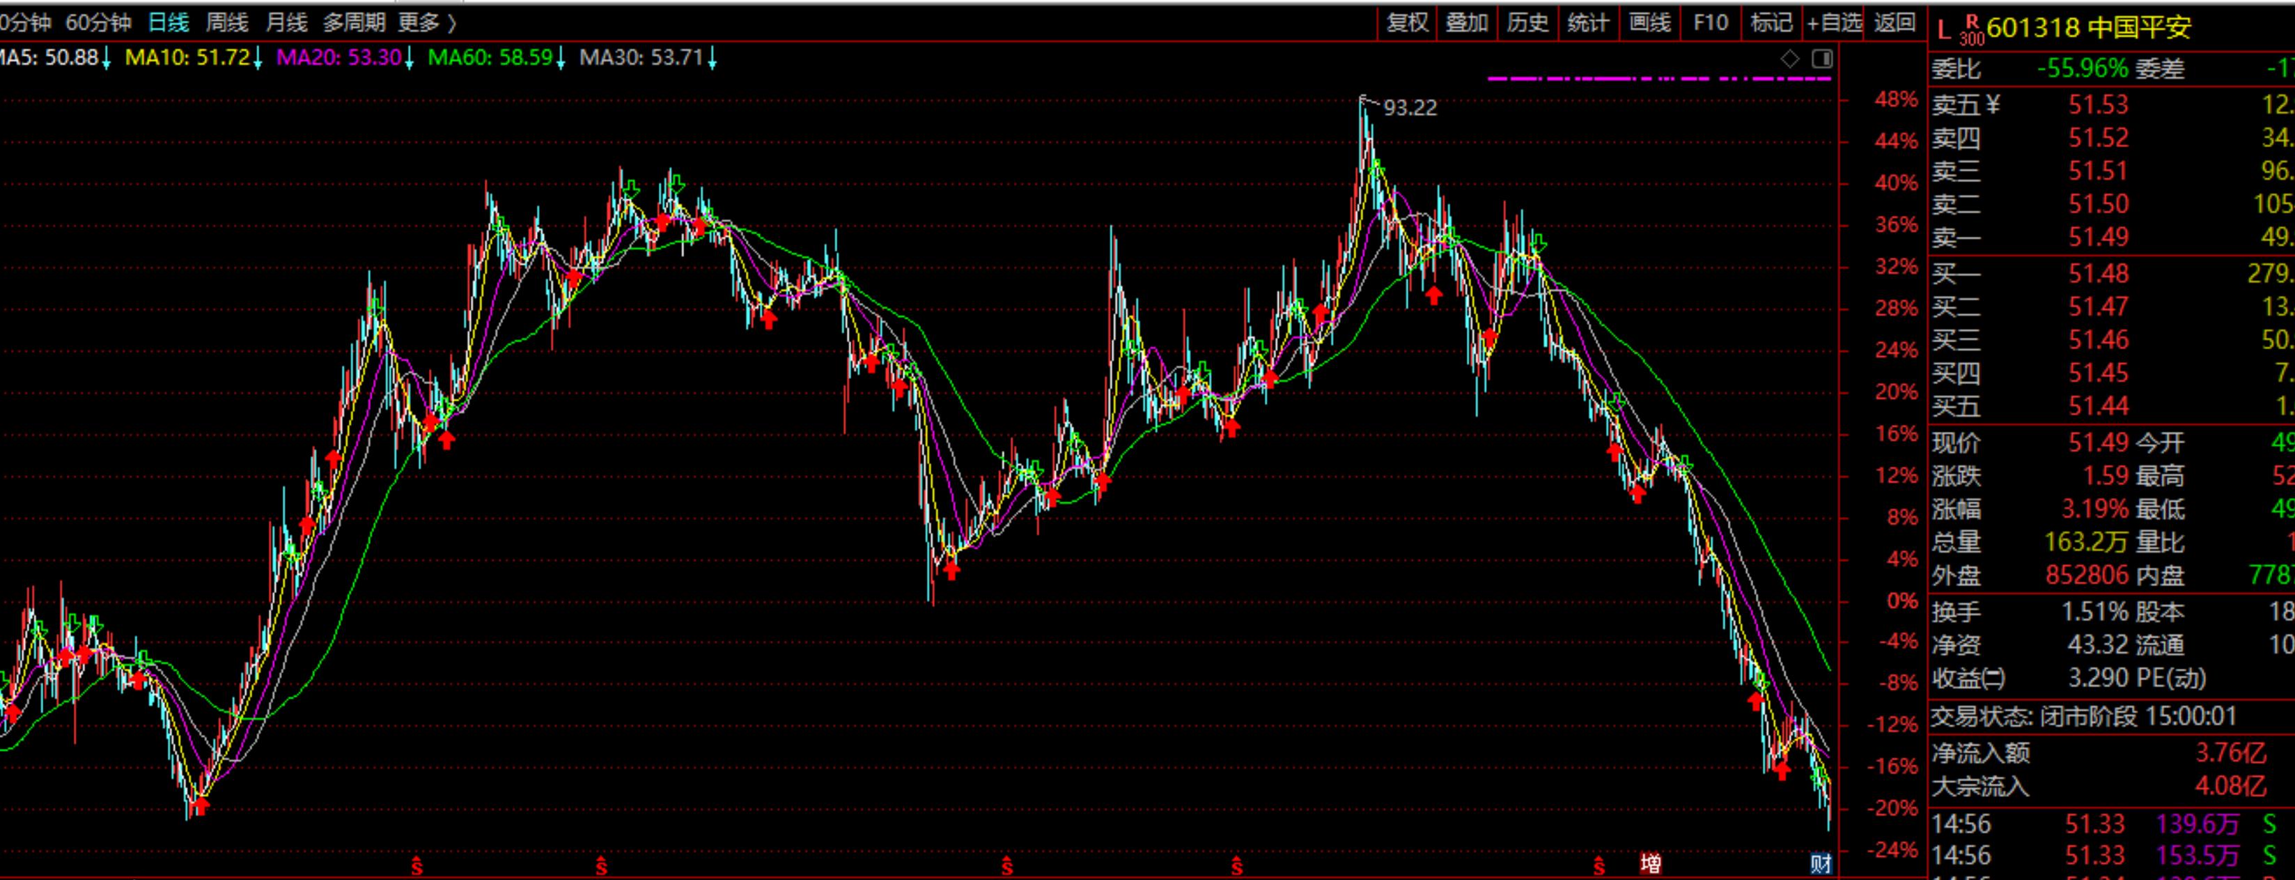Click the 增 marker on timeline
Image resolution: width=2295 pixels, height=880 pixels.
1650,863
